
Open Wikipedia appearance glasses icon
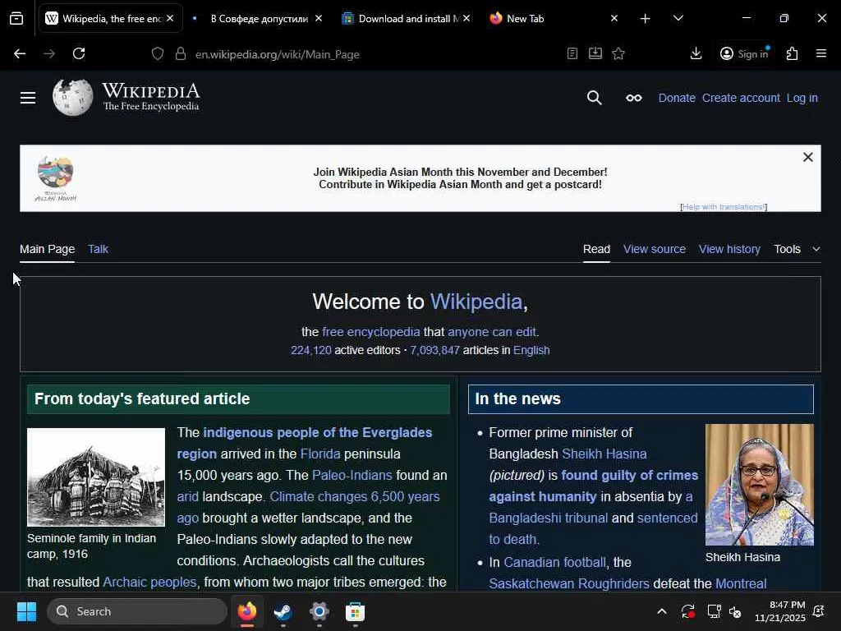point(634,98)
